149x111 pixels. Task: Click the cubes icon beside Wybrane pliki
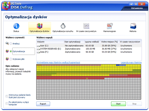click(x=7, y=59)
